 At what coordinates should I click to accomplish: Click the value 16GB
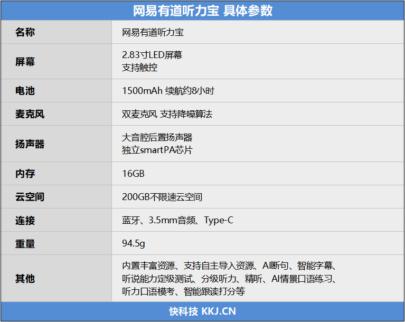(x=133, y=174)
